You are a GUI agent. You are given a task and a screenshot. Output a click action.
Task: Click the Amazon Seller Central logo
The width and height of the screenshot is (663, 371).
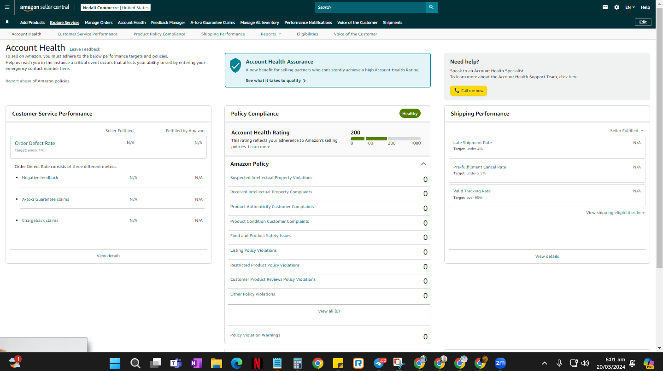point(44,7)
